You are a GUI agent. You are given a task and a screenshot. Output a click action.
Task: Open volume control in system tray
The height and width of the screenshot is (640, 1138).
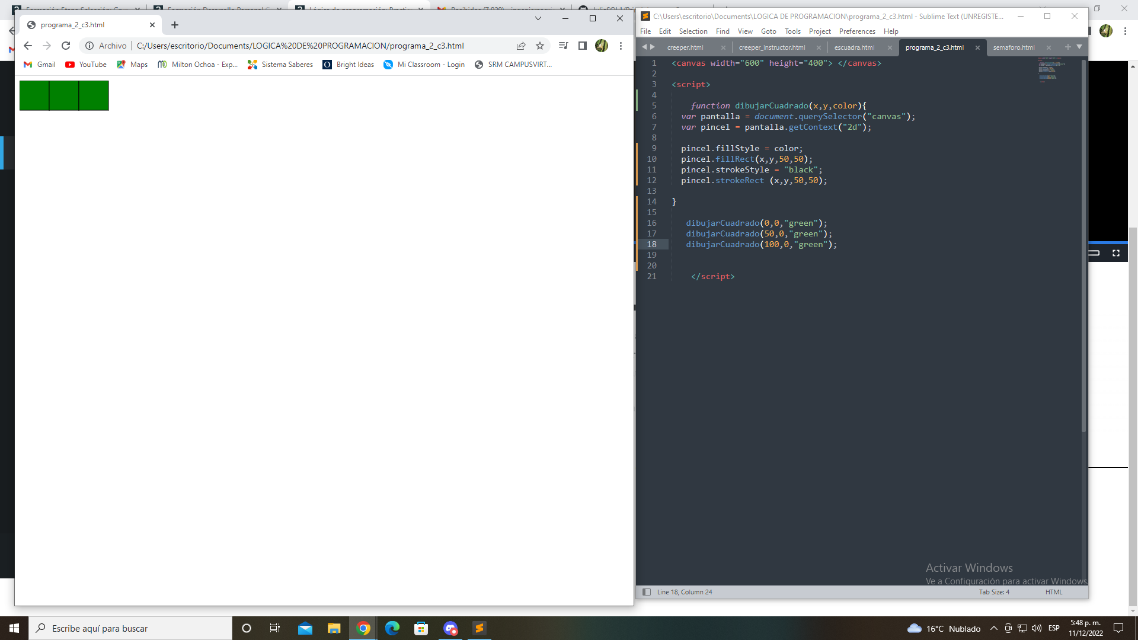pos(1037,628)
